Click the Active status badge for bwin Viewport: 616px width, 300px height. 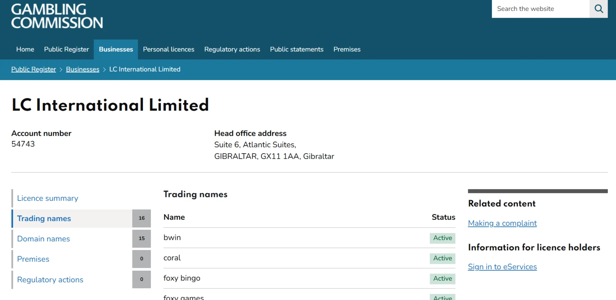[x=442, y=238]
